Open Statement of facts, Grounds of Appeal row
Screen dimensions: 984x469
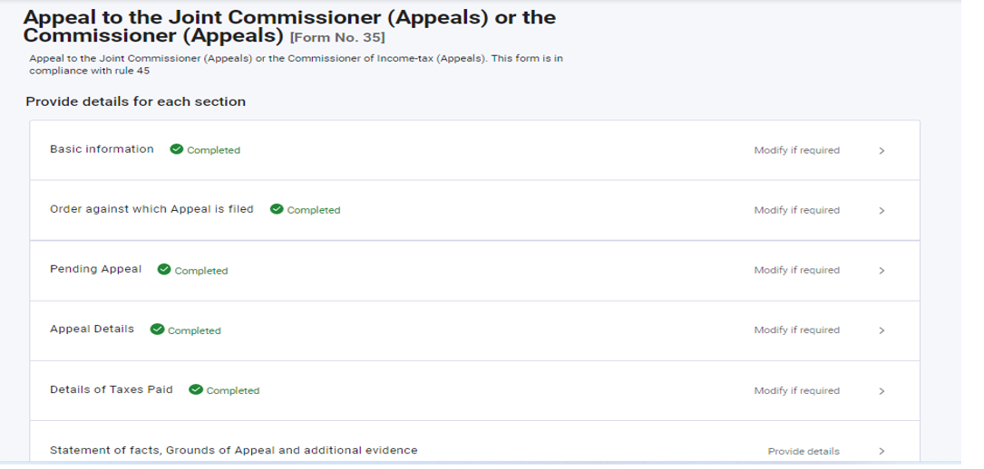233,450
